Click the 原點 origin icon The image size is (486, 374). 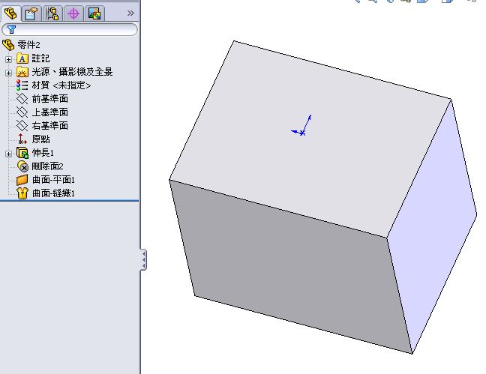[x=22, y=139]
